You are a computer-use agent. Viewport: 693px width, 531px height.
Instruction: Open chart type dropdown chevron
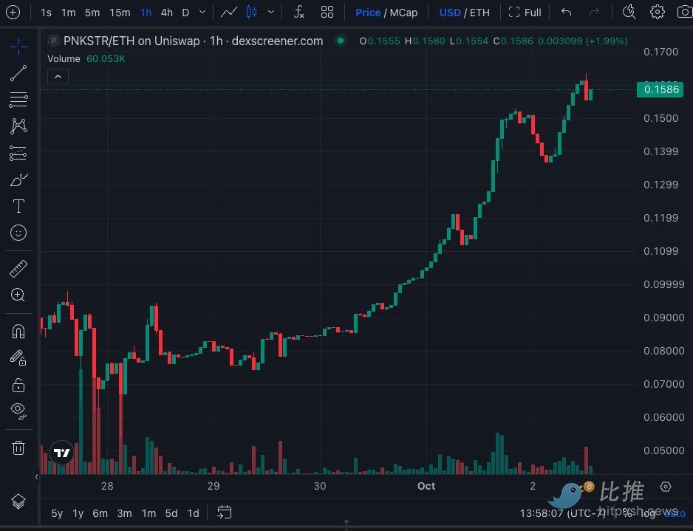pos(271,13)
